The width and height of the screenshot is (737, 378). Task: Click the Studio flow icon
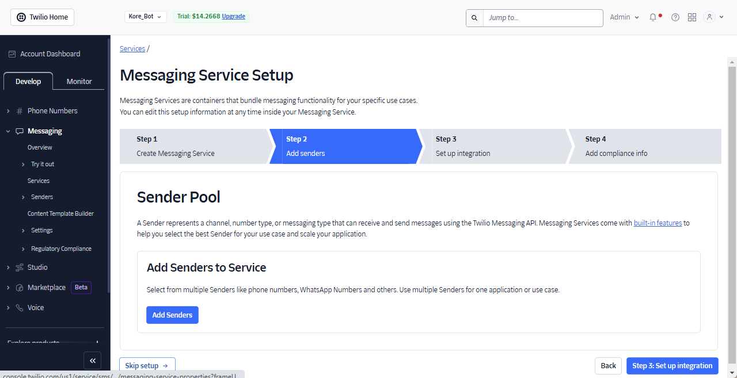coord(20,268)
